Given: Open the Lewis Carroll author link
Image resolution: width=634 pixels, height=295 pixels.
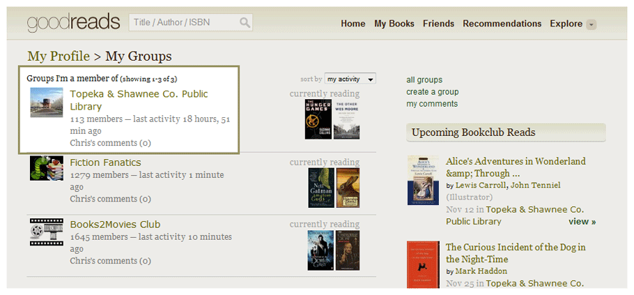Looking at the screenshot, I should tap(480, 186).
